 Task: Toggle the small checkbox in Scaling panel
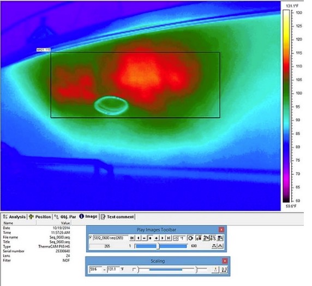point(134,269)
